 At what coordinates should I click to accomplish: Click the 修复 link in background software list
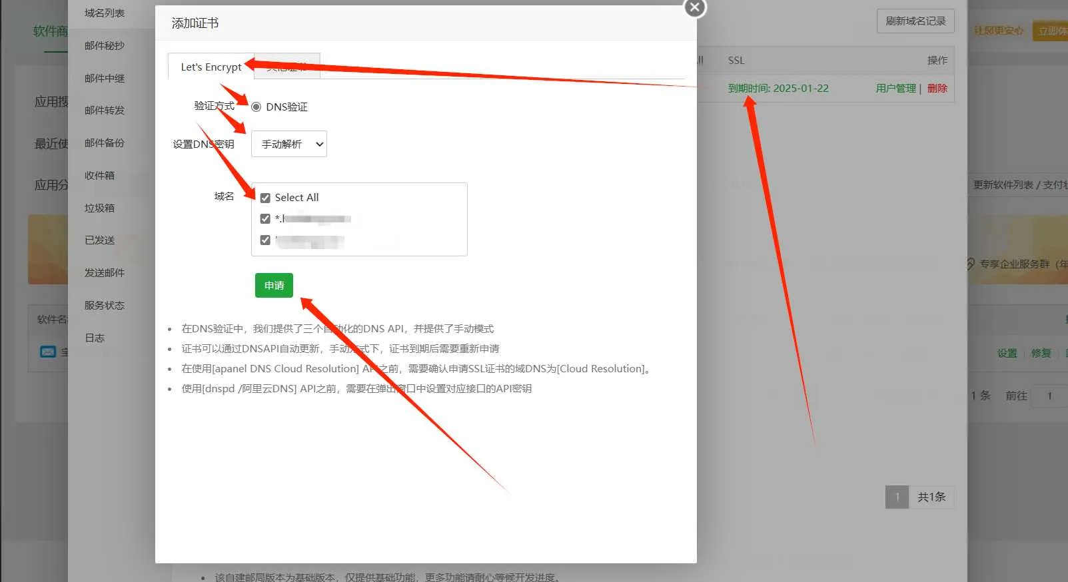tap(1041, 353)
